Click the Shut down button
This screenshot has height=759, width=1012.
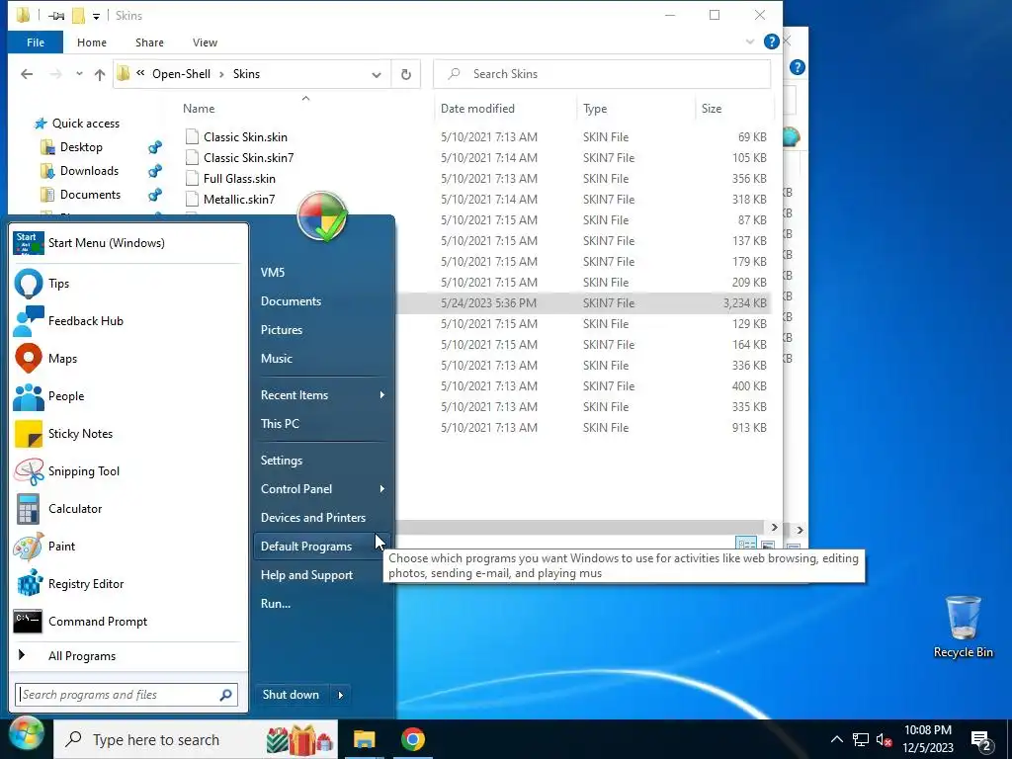[292, 695]
